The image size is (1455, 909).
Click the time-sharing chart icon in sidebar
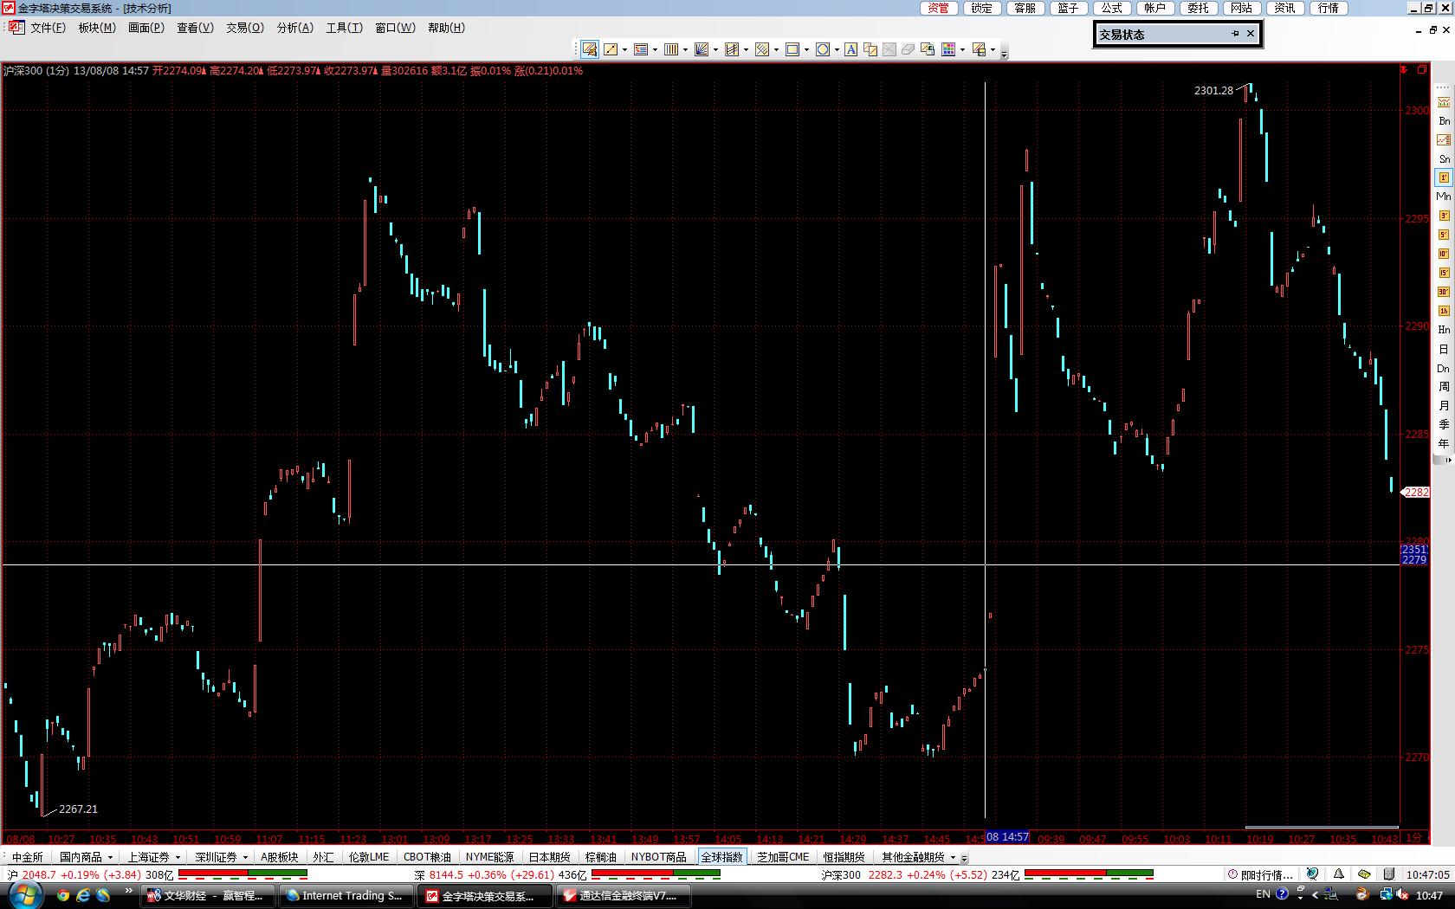tap(1444, 140)
